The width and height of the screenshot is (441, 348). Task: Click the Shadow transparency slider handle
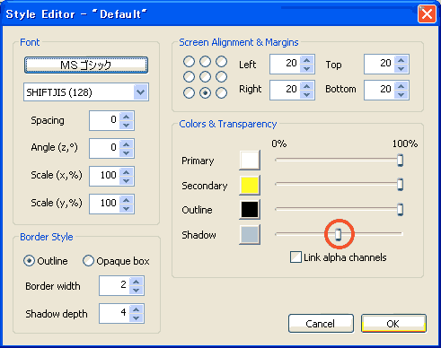pyautogui.click(x=338, y=234)
